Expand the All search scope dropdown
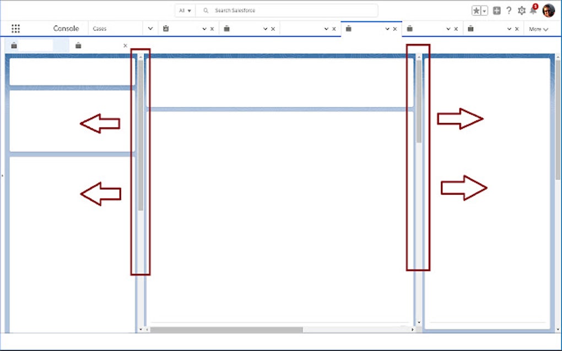The image size is (562, 351). coord(185,11)
